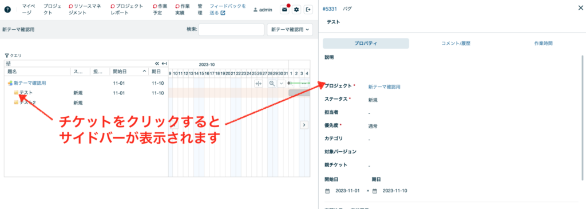This screenshot has width=586, height=209.
Task: Edit the ステータス value 新規
Action: tap(373, 100)
